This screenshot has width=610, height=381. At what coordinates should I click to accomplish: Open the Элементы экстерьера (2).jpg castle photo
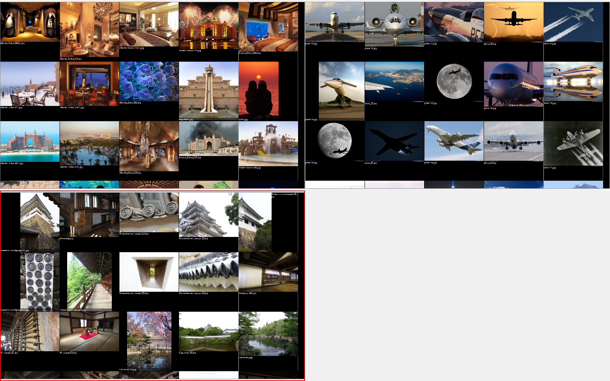tap(209, 214)
